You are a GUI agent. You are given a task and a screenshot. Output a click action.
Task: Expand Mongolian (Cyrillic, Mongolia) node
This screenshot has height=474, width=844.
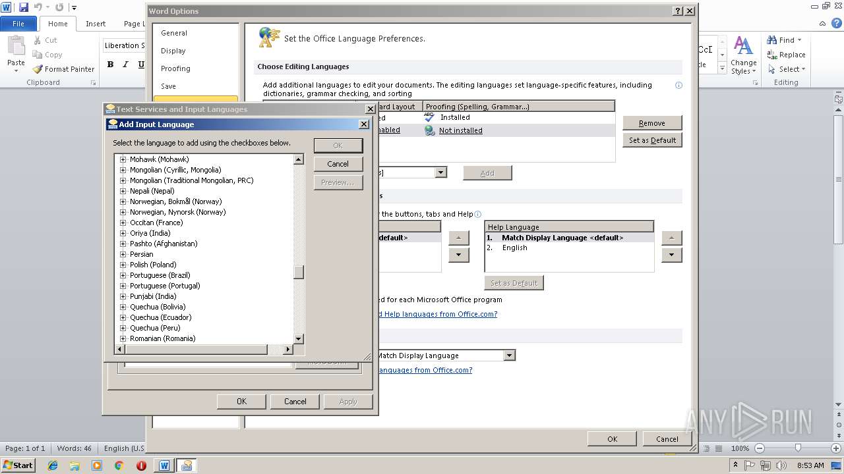click(x=123, y=170)
